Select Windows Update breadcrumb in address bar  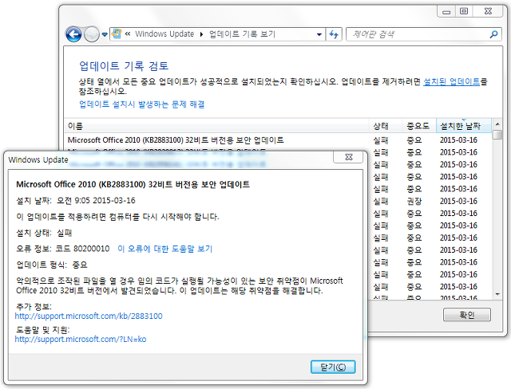pos(164,33)
